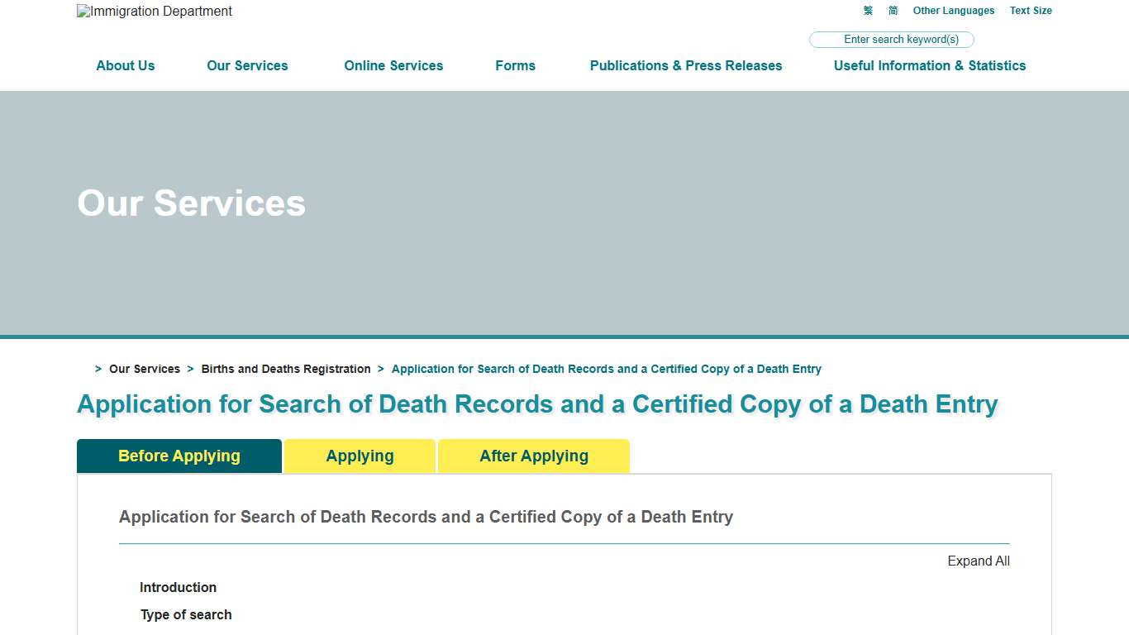The height and width of the screenshot is (635, 1129).
Task: Click Expand All to open every section
Action: (978, 561)
